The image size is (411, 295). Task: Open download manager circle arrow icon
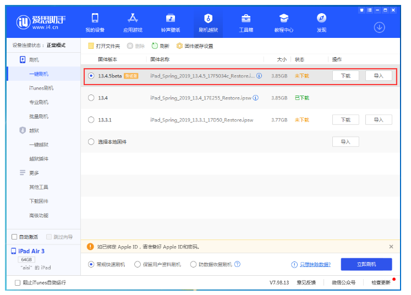coord(379,27)
